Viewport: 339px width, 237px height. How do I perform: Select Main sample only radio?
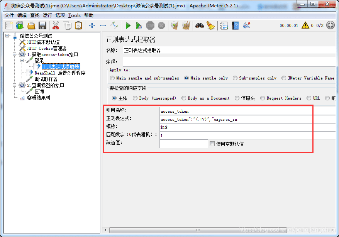tap(186, 78)
